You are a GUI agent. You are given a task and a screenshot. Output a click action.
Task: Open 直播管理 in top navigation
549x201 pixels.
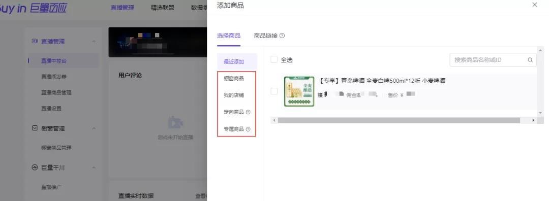point(123,8)
